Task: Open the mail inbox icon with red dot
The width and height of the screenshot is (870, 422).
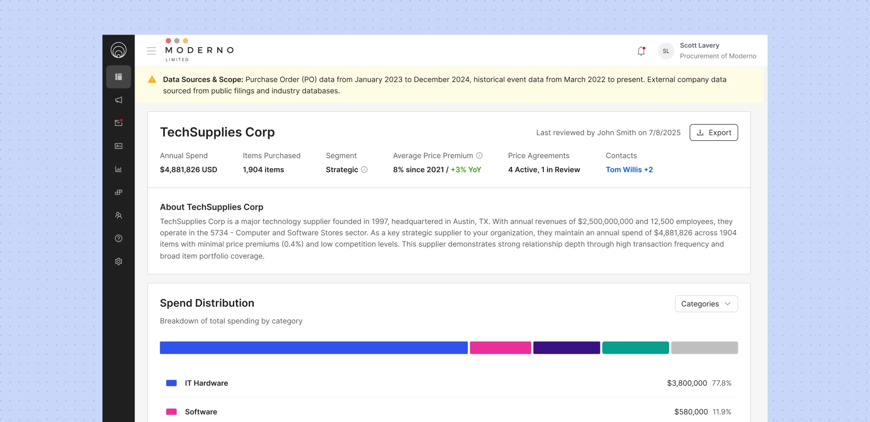Action: click(x=118, y=123)
